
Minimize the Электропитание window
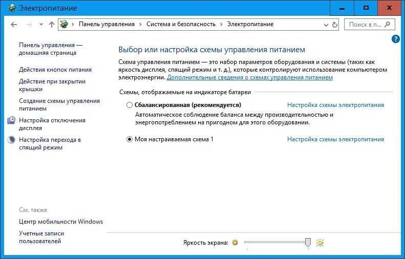[342, 8]
